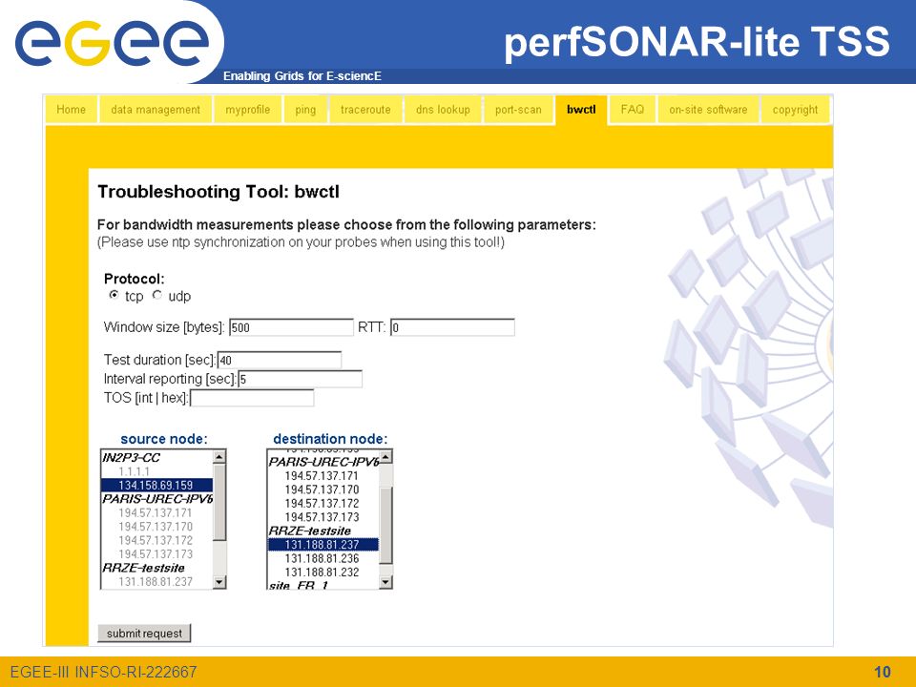Open the myprofile tab
This screenshot has height=687, width=916.
coord(248,110)
